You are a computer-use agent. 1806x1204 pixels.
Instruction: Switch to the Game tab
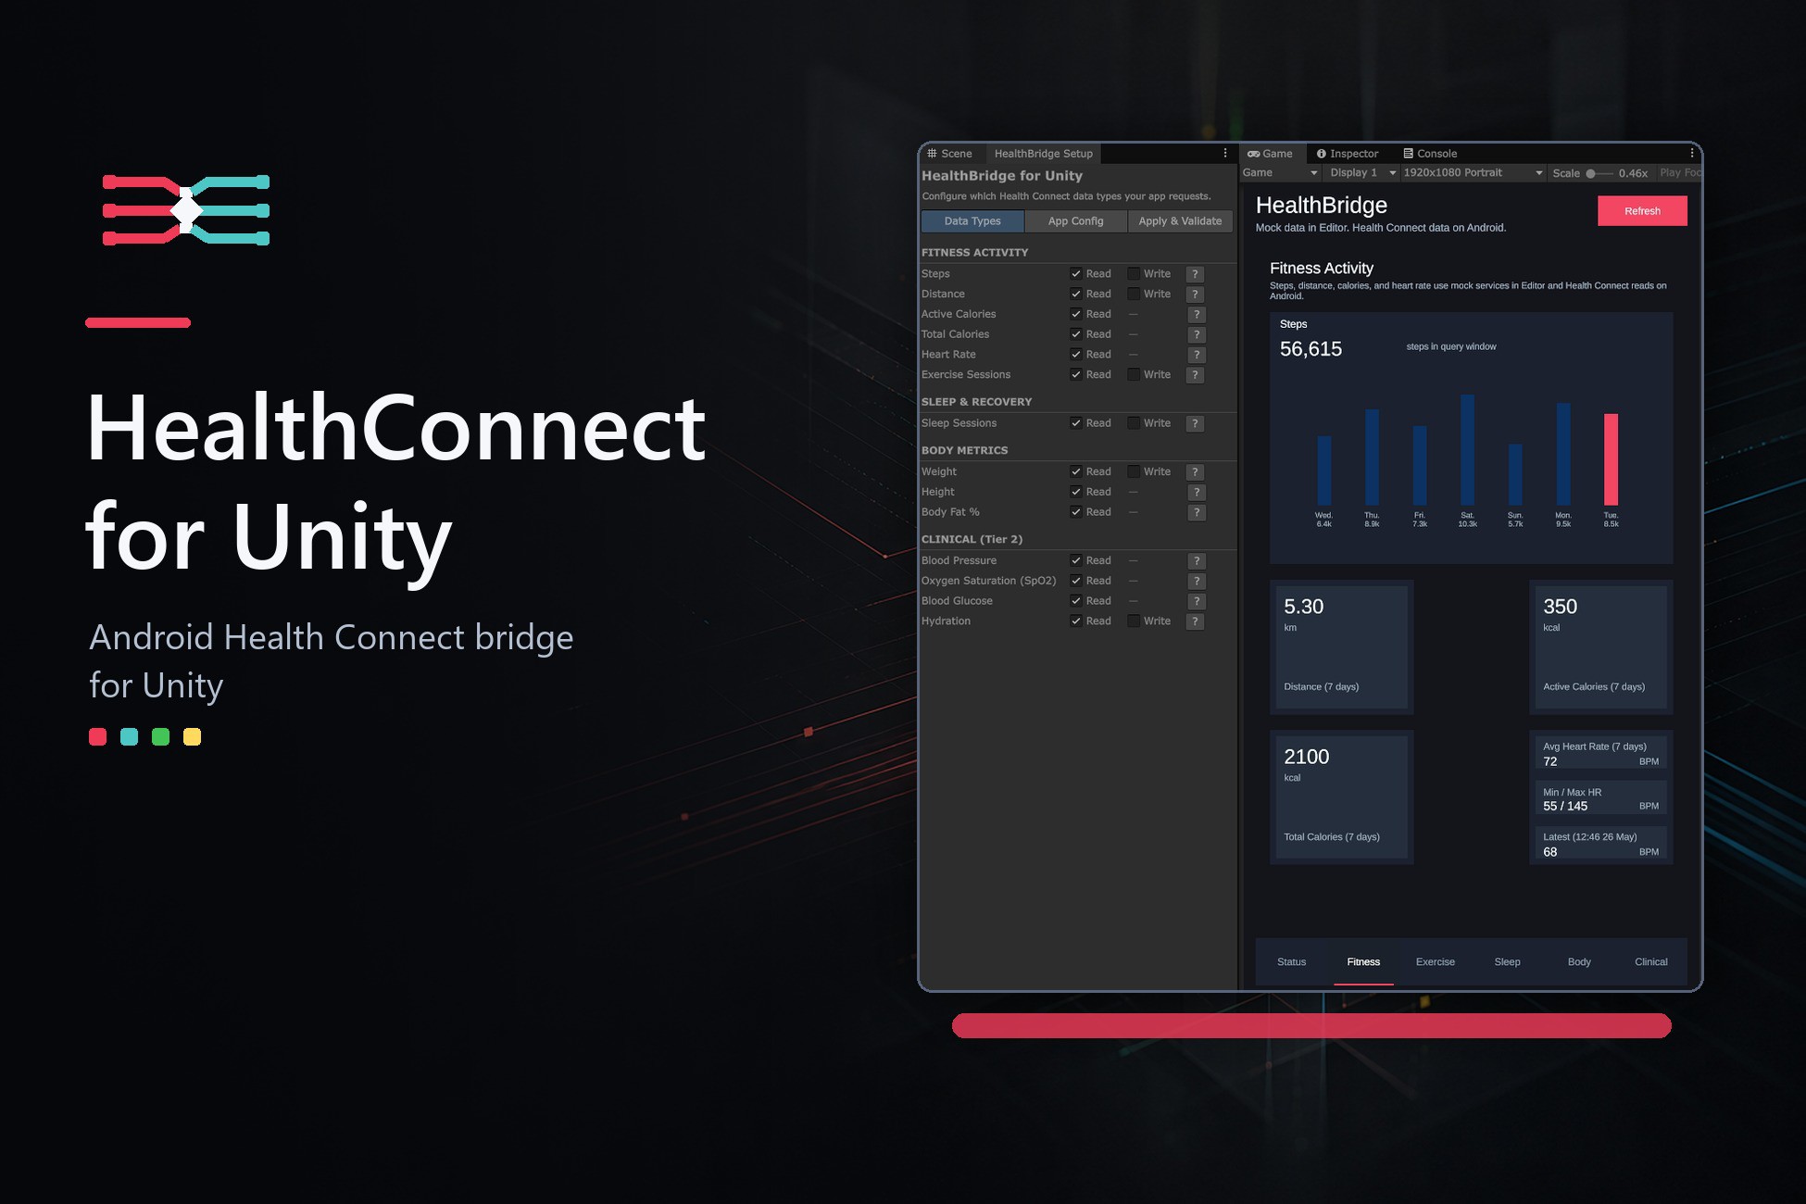coord(1271,154)
